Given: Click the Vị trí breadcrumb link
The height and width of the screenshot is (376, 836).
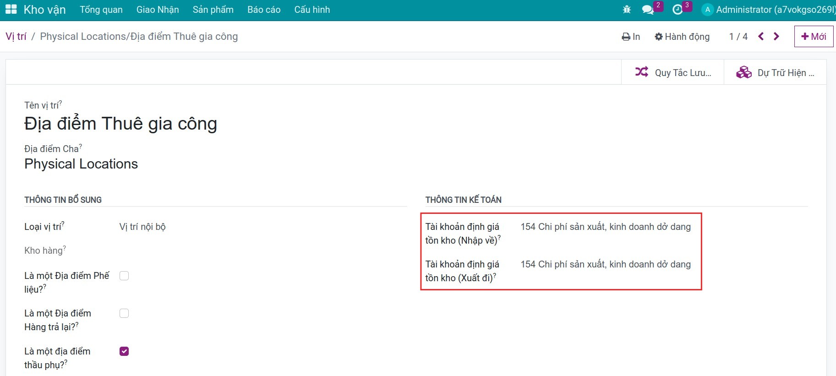Looking at the screenshot, I should (x=16, y=36).
